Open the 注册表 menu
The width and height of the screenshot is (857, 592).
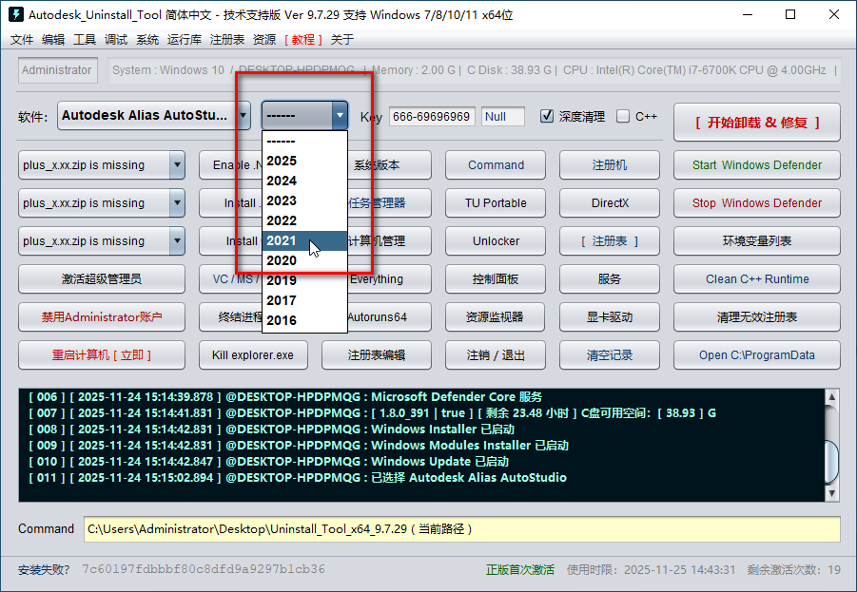tap(226, 39)
